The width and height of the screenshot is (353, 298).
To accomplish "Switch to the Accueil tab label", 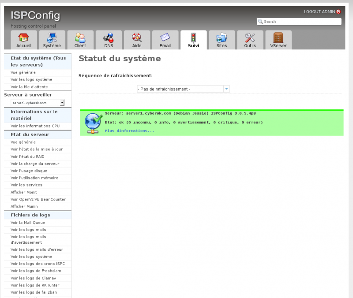I will point(24,46).
